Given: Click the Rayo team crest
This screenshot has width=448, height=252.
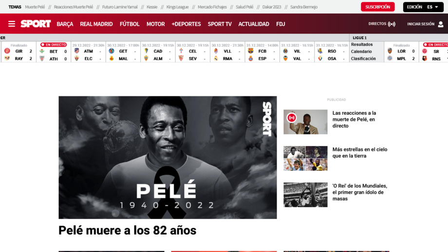Looking at the screenshot, I should tap(7, 58).
